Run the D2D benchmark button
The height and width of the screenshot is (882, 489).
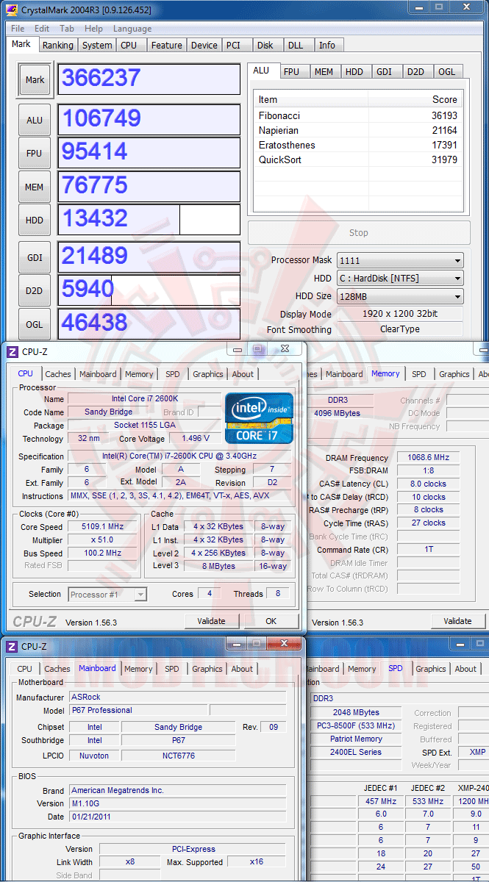click(x=35, y=290)
